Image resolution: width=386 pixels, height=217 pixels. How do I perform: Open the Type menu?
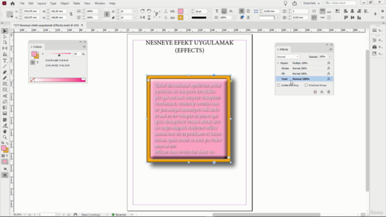click(x=53, y=4)
